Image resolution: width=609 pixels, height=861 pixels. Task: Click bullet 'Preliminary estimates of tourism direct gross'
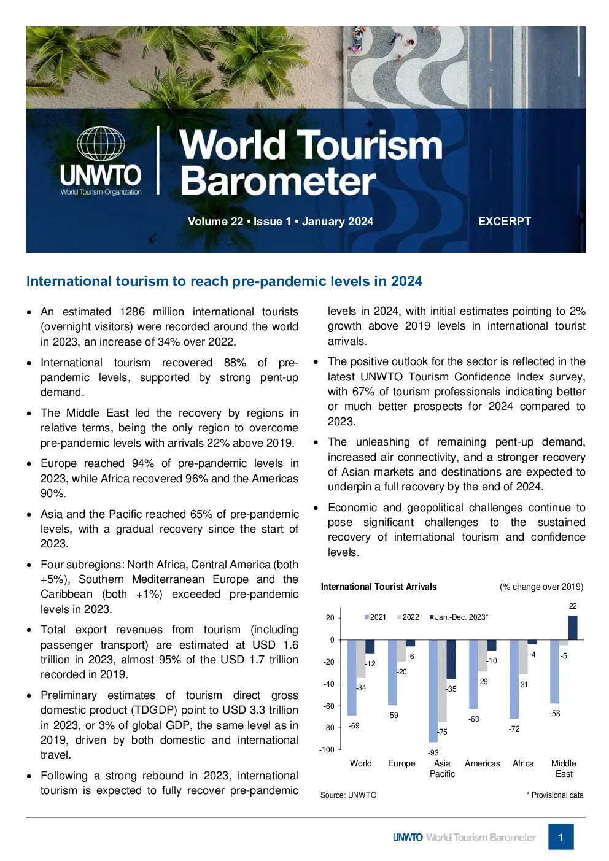pos(169,725)
